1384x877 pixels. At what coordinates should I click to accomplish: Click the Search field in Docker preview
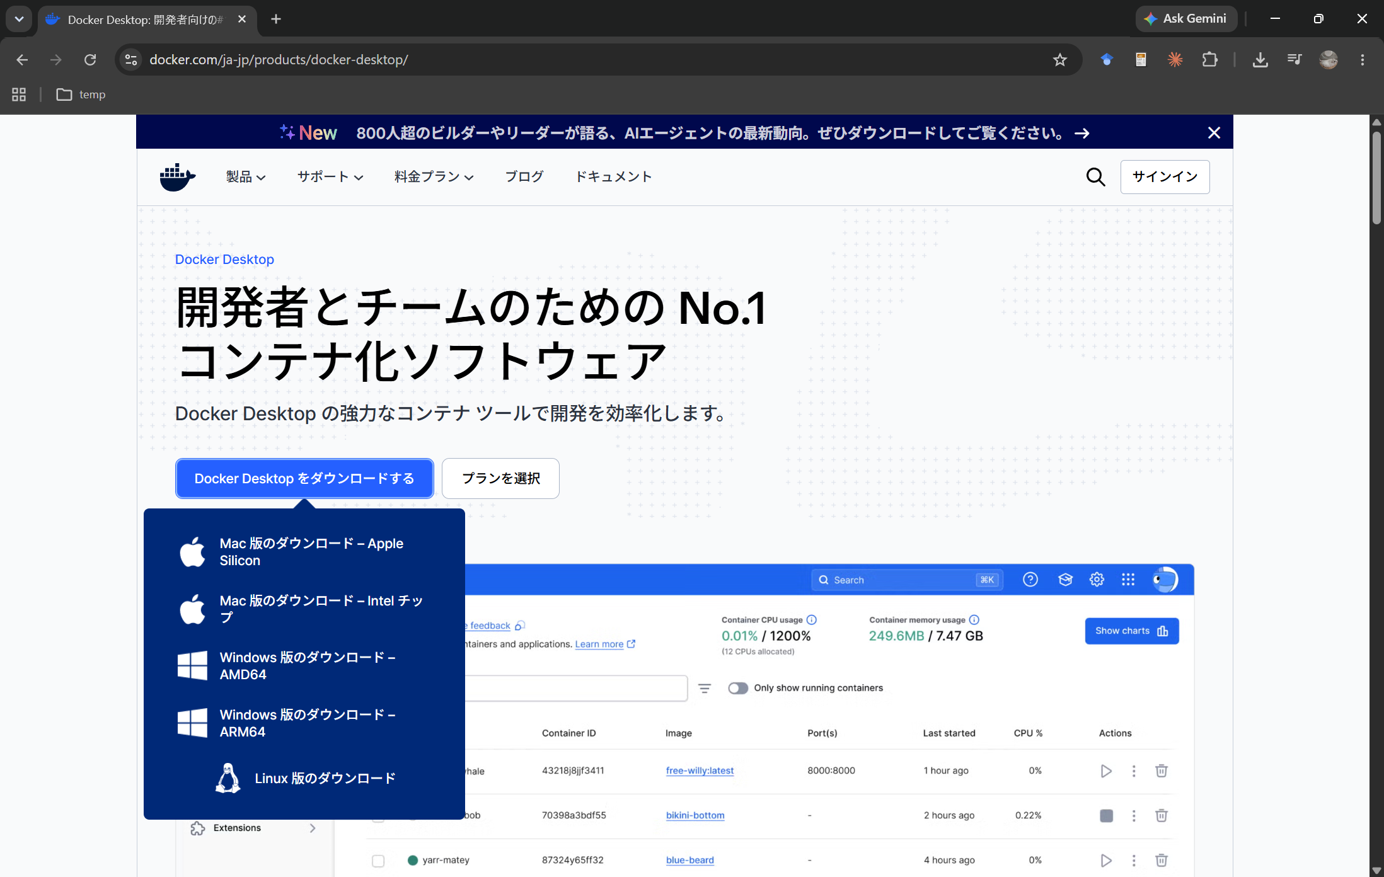[908, 580]
